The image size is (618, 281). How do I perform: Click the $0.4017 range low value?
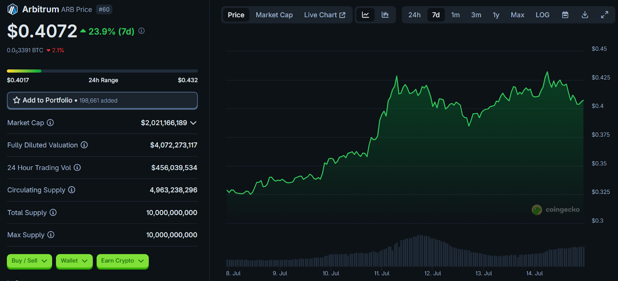tap(18, 80)
